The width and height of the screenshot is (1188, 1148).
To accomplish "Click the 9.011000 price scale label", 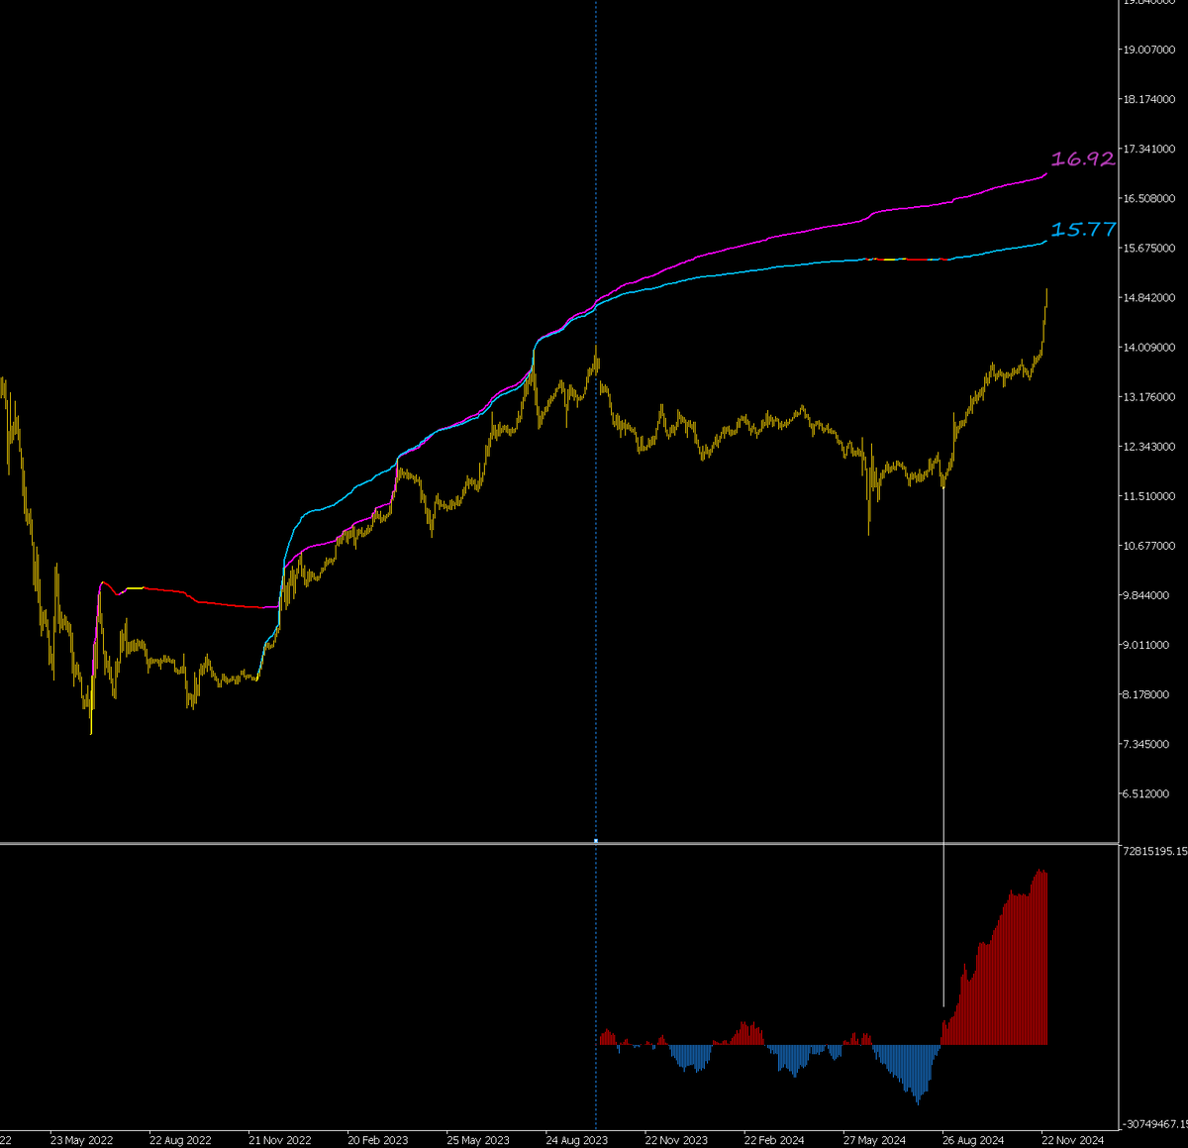I will tap(1148, 645).
